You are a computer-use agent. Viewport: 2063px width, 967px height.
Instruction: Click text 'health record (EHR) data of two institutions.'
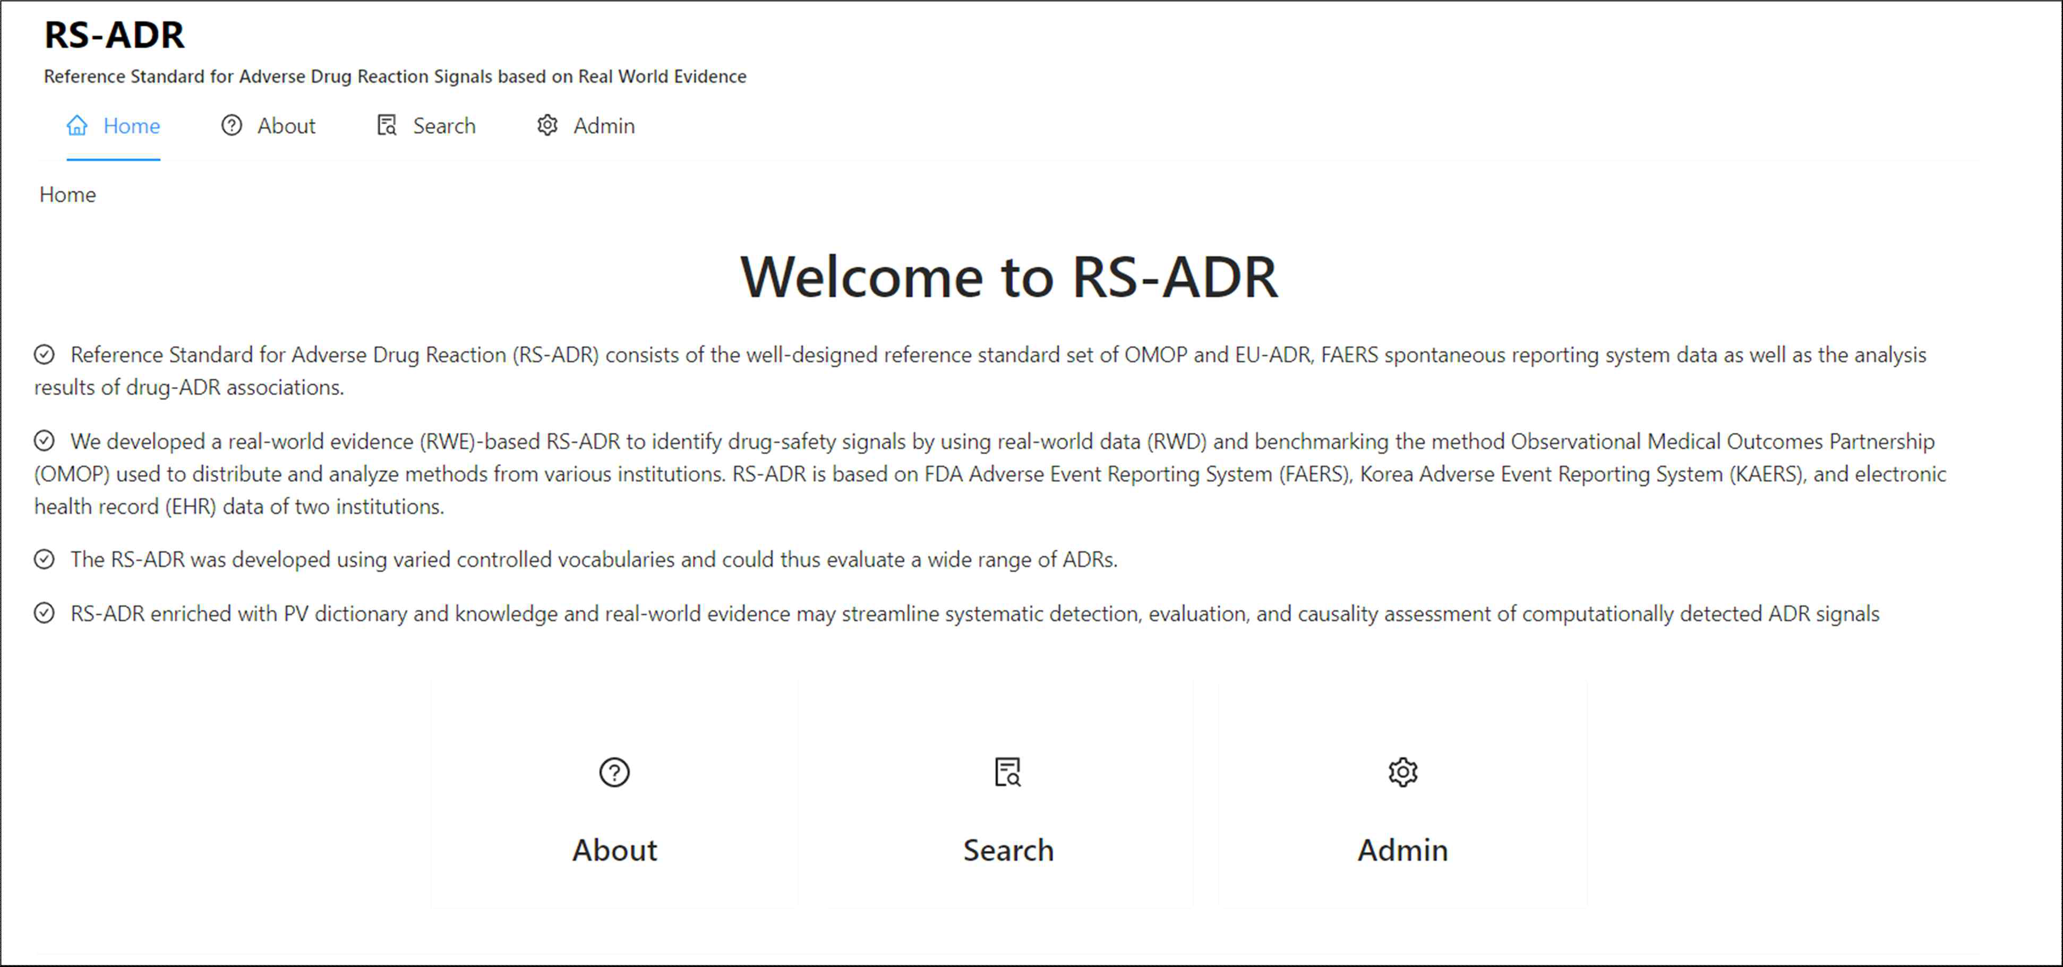(x=238, y=506)
